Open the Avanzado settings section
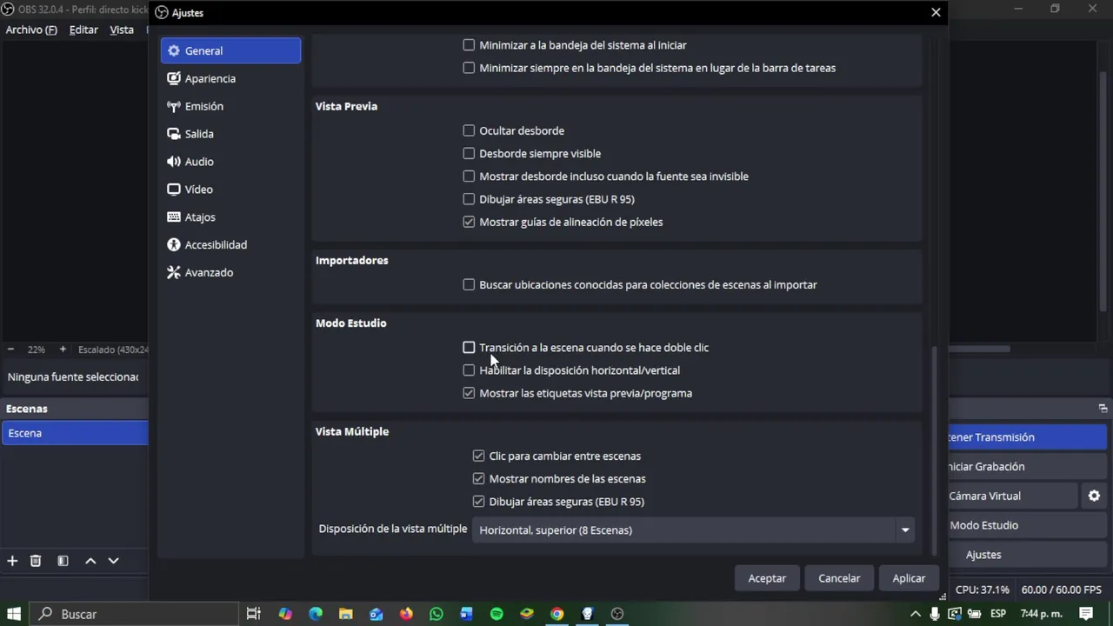The image size is (1113, 626). click(230, 273)
